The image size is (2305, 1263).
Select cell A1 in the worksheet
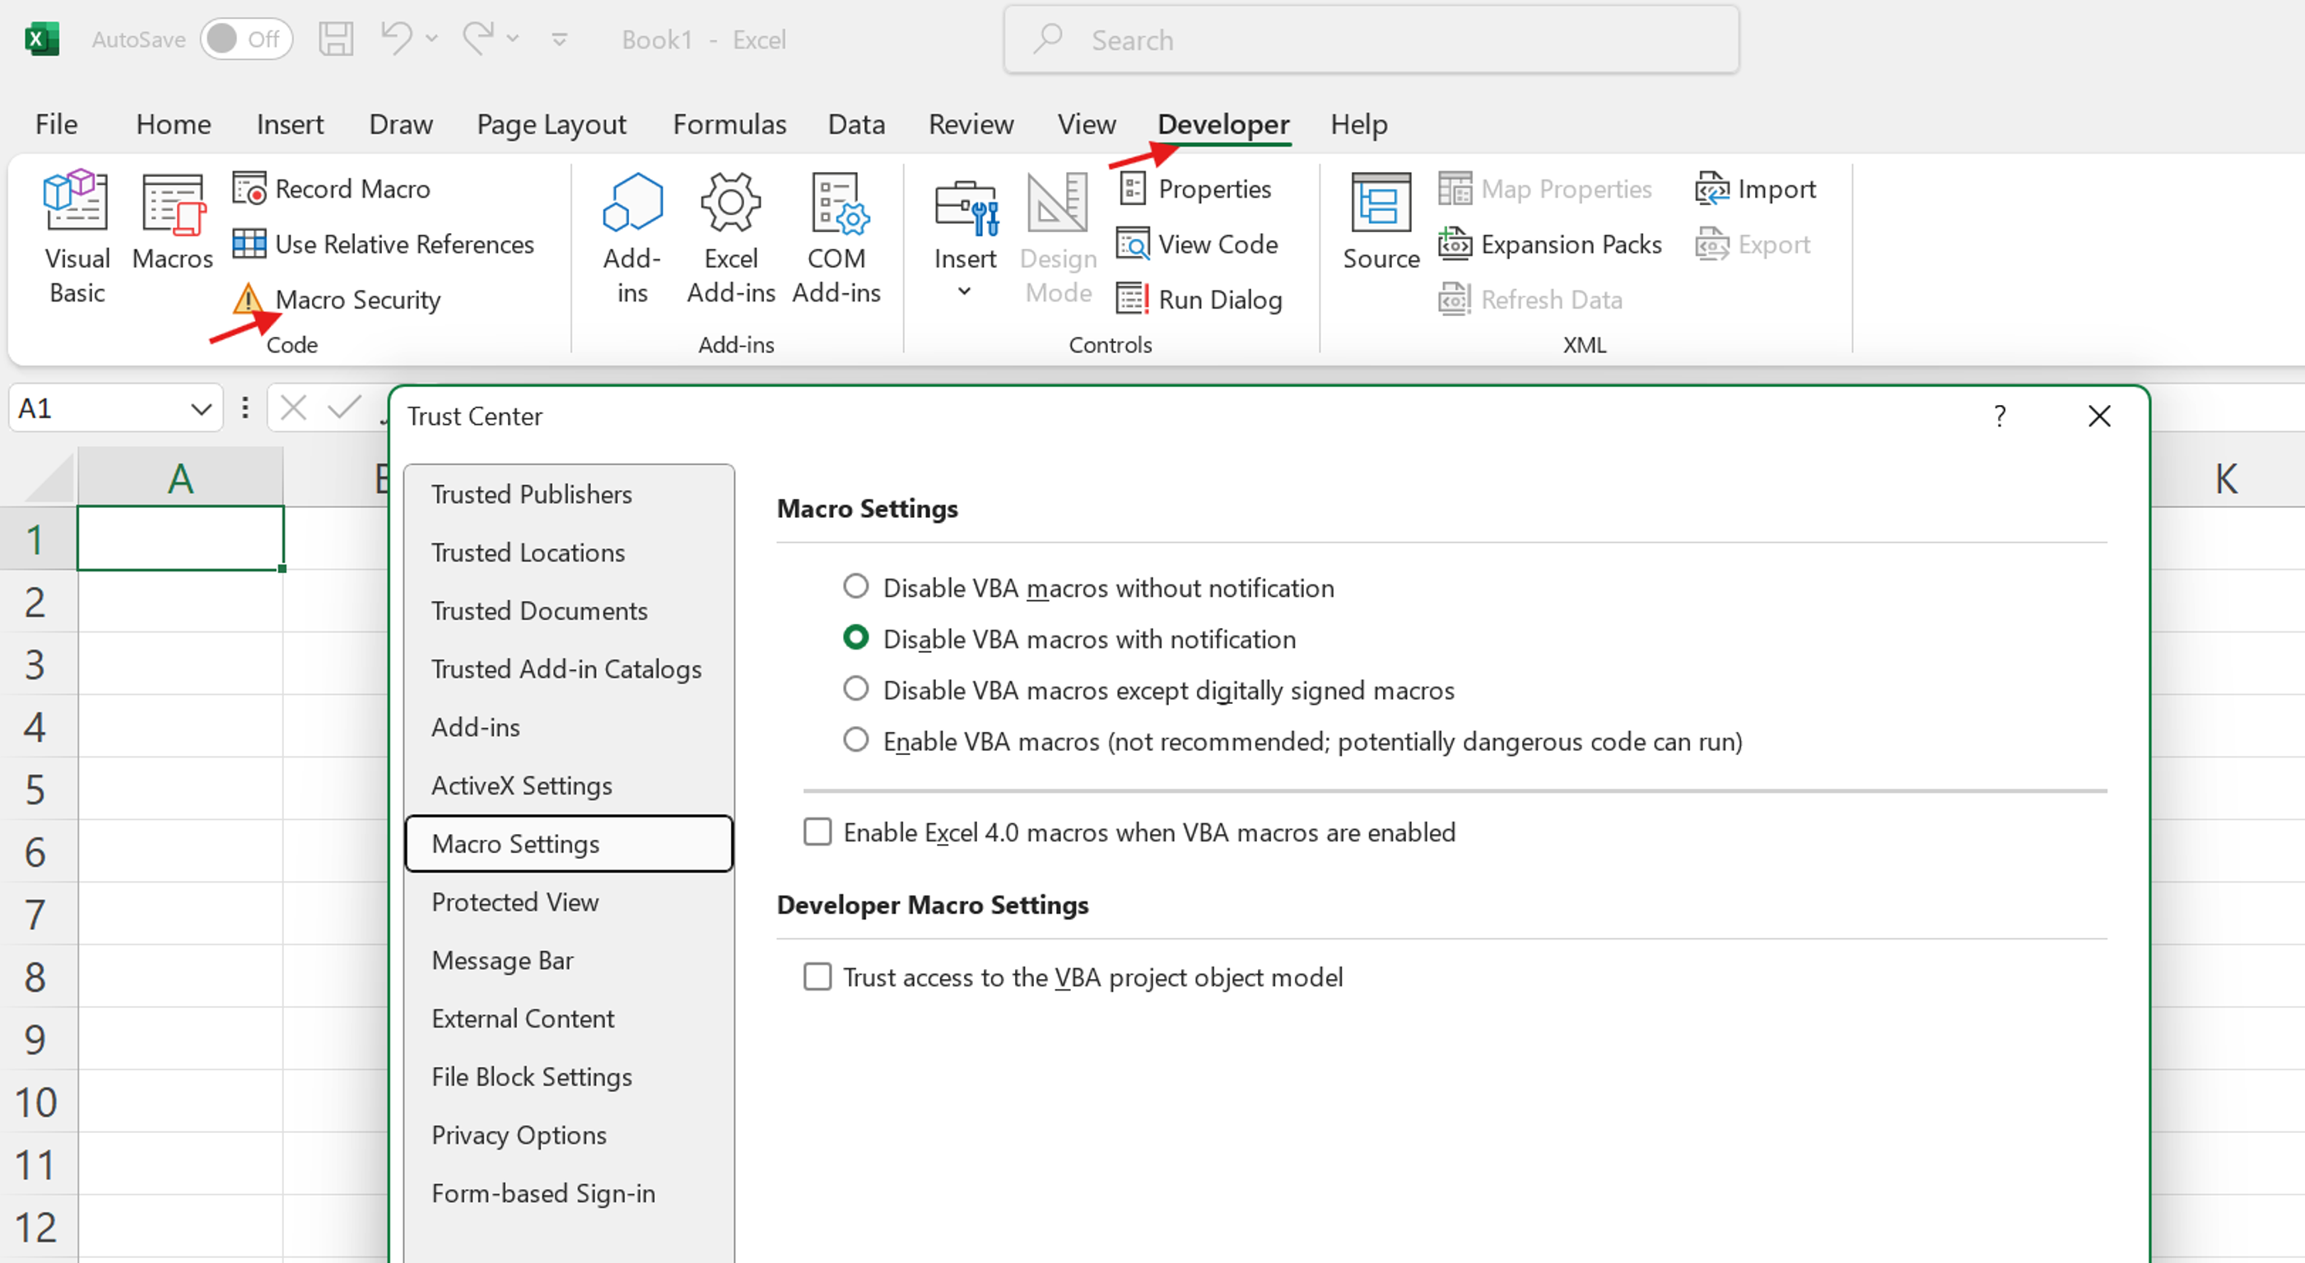tap(181, 538)
